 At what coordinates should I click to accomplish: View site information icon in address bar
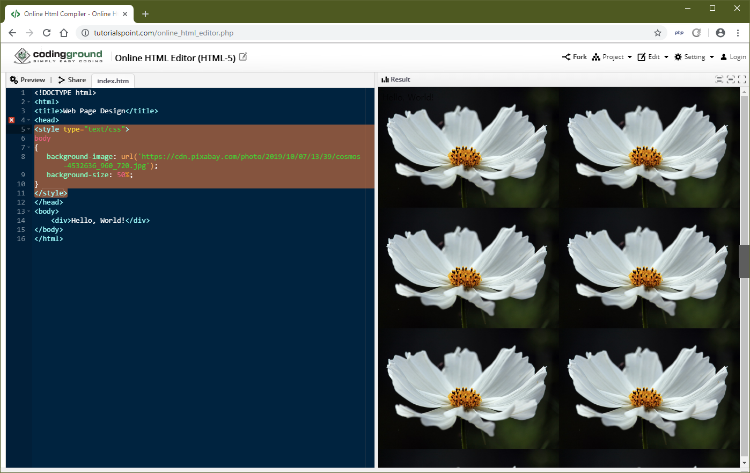[85, 33]
